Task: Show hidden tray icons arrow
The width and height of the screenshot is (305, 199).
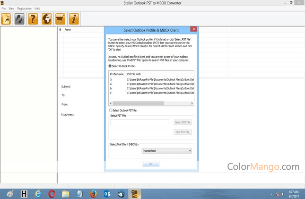Action: [271, 194]
